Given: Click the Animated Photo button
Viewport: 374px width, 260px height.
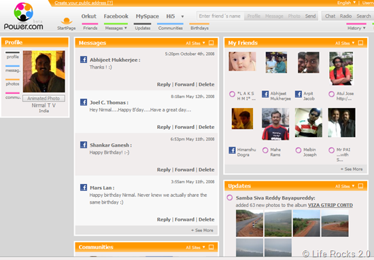Looking at the screenshot, I should (x=44, y=98).
